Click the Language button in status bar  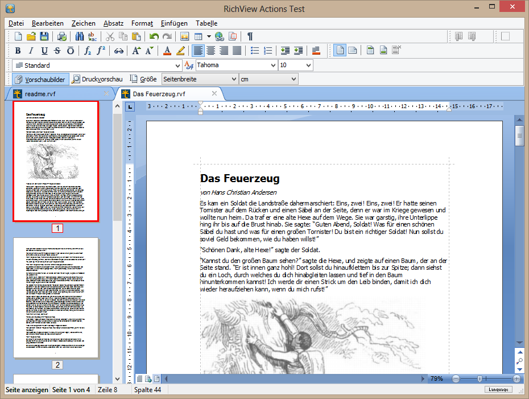pos(498,390)
